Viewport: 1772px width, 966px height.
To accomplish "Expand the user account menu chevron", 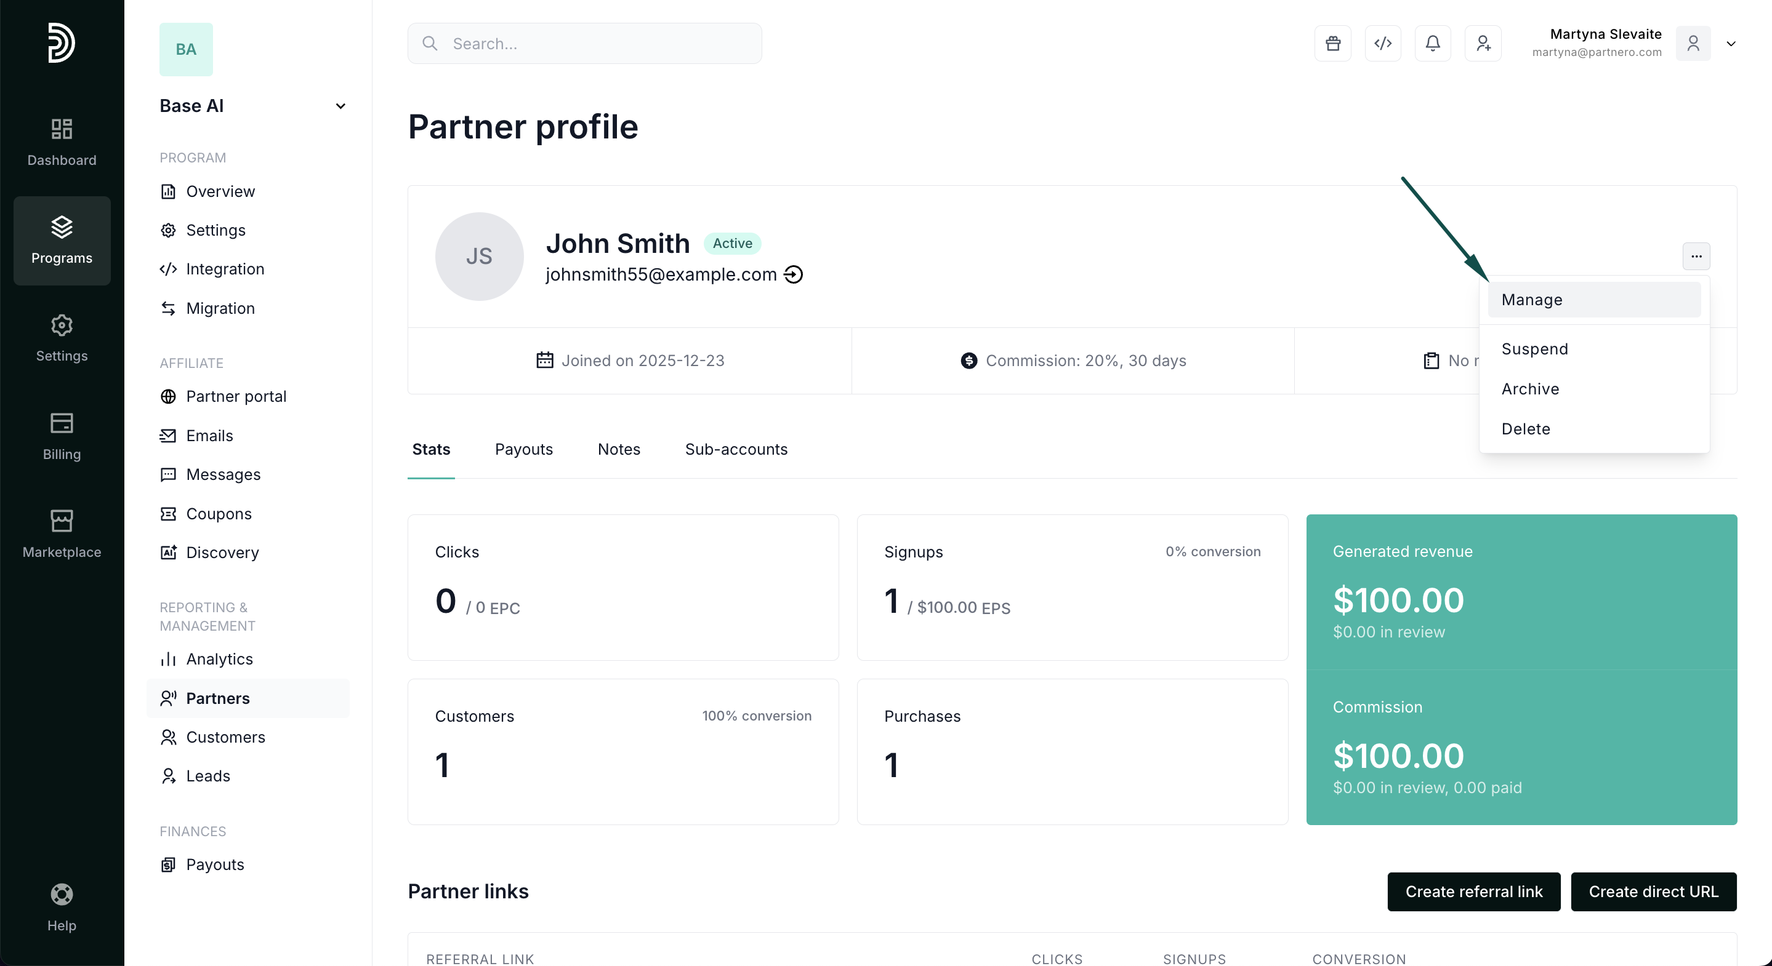I will [x=1731, y=43].
